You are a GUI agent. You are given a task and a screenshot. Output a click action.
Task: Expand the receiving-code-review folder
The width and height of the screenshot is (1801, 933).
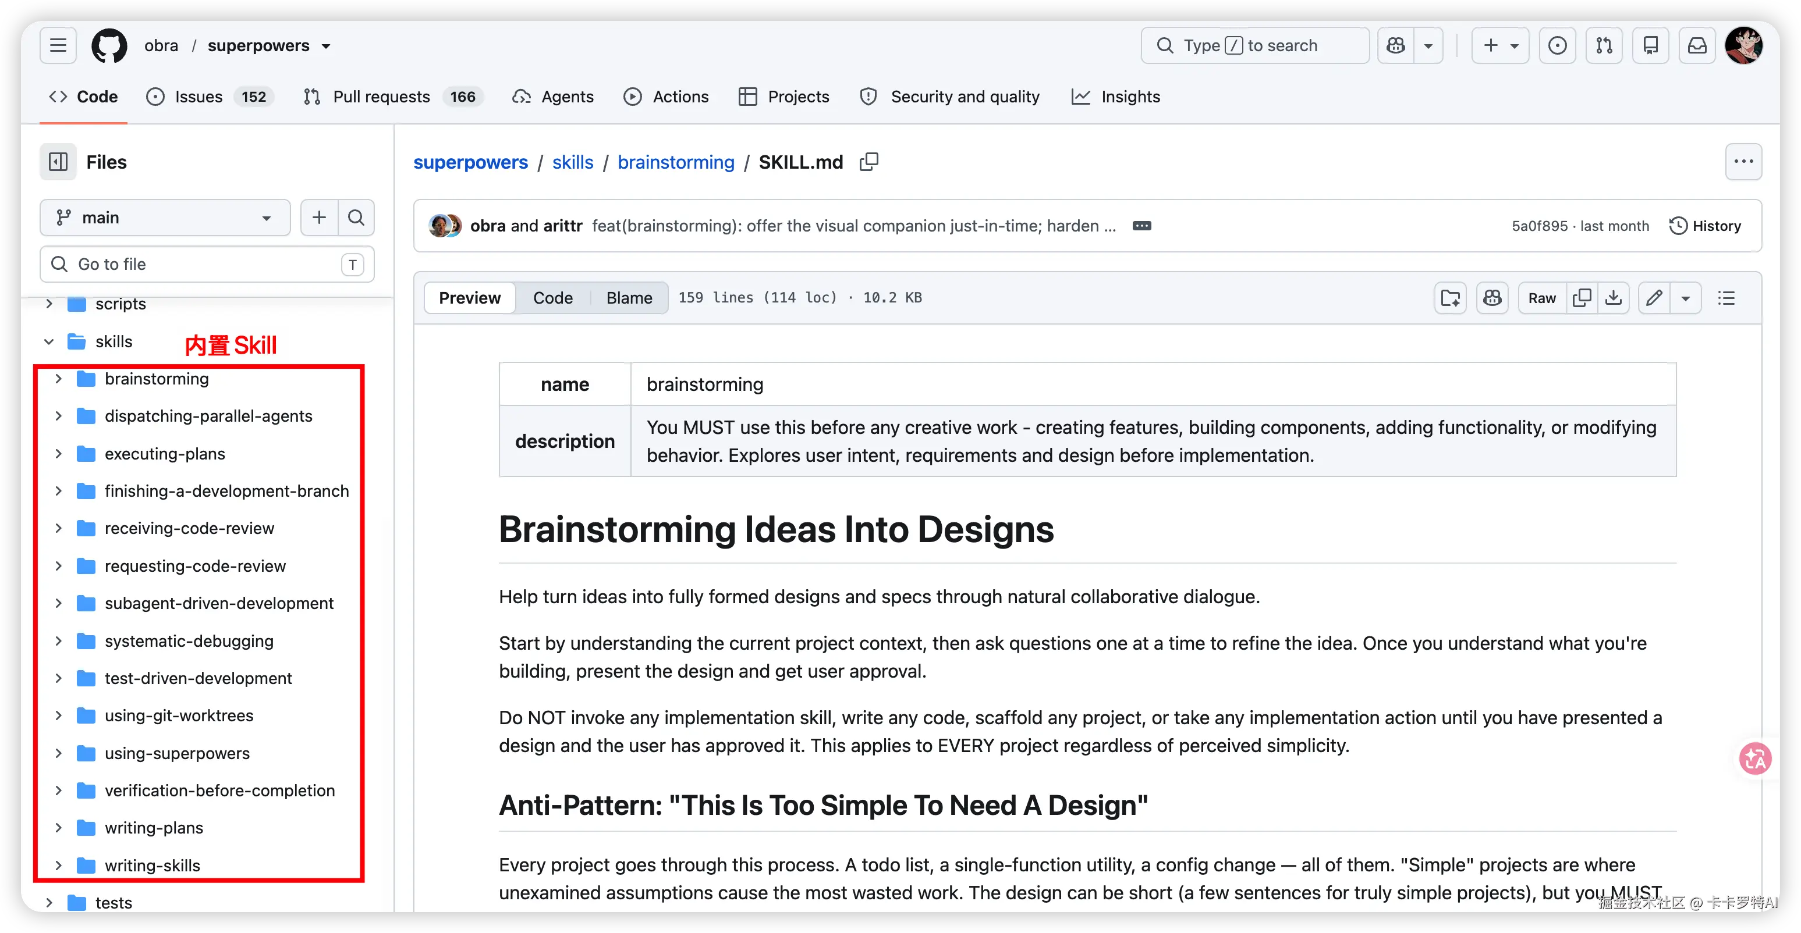pyautogui.click(x=59, y=528)
